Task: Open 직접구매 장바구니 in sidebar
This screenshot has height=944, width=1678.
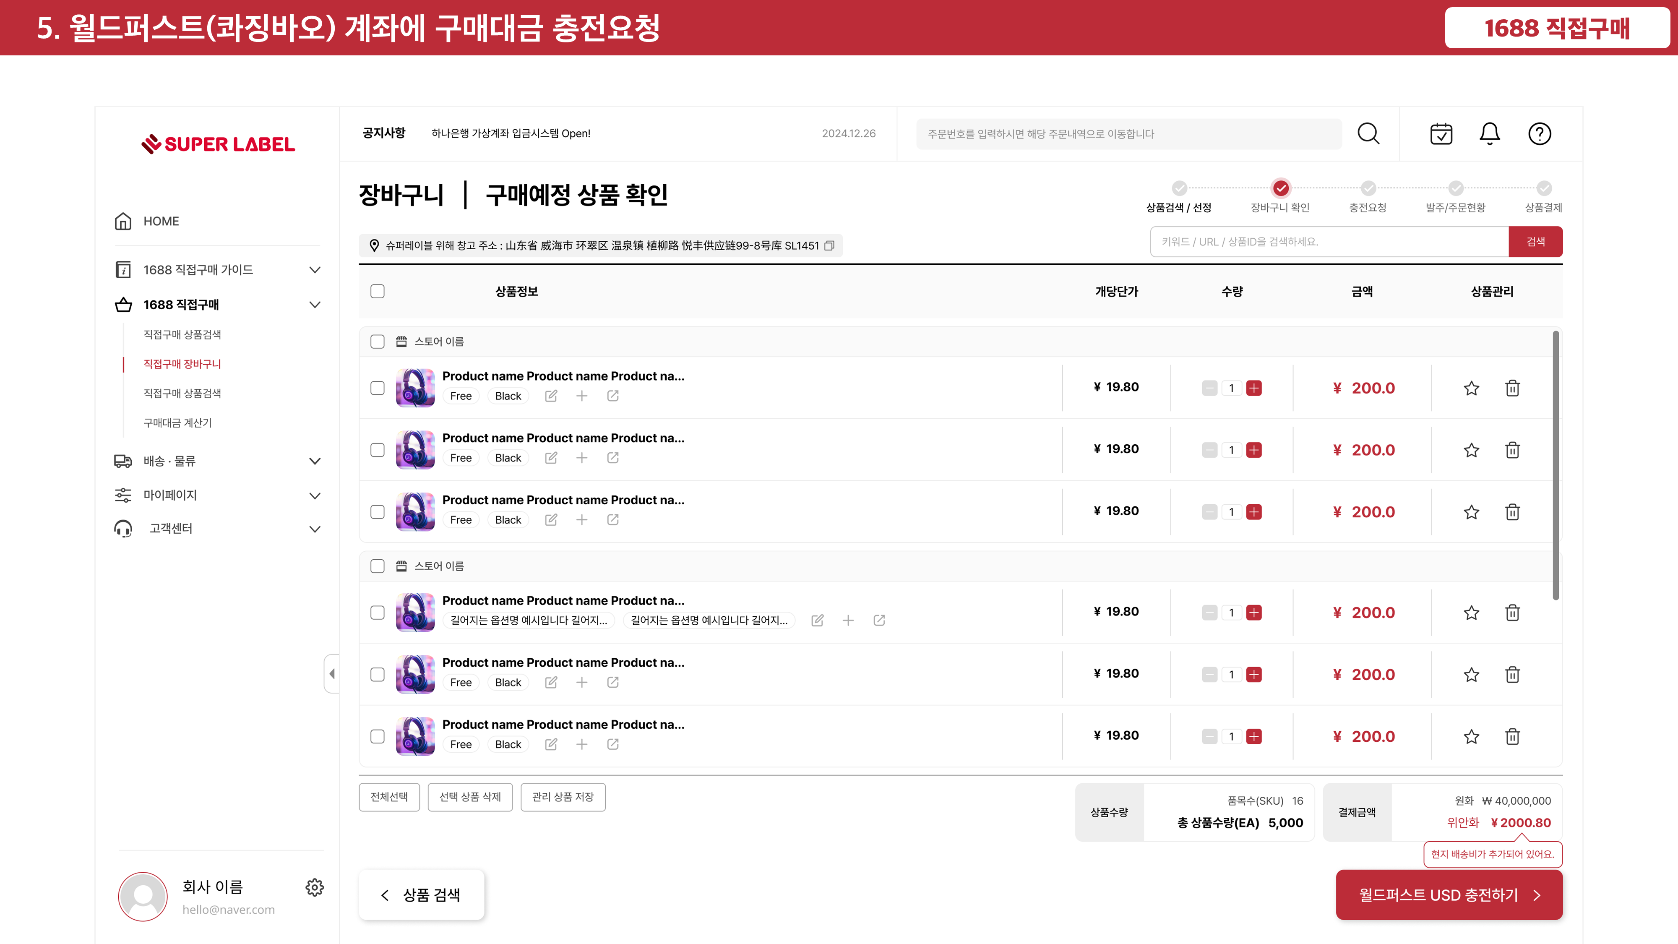Action: coord(182,364)
